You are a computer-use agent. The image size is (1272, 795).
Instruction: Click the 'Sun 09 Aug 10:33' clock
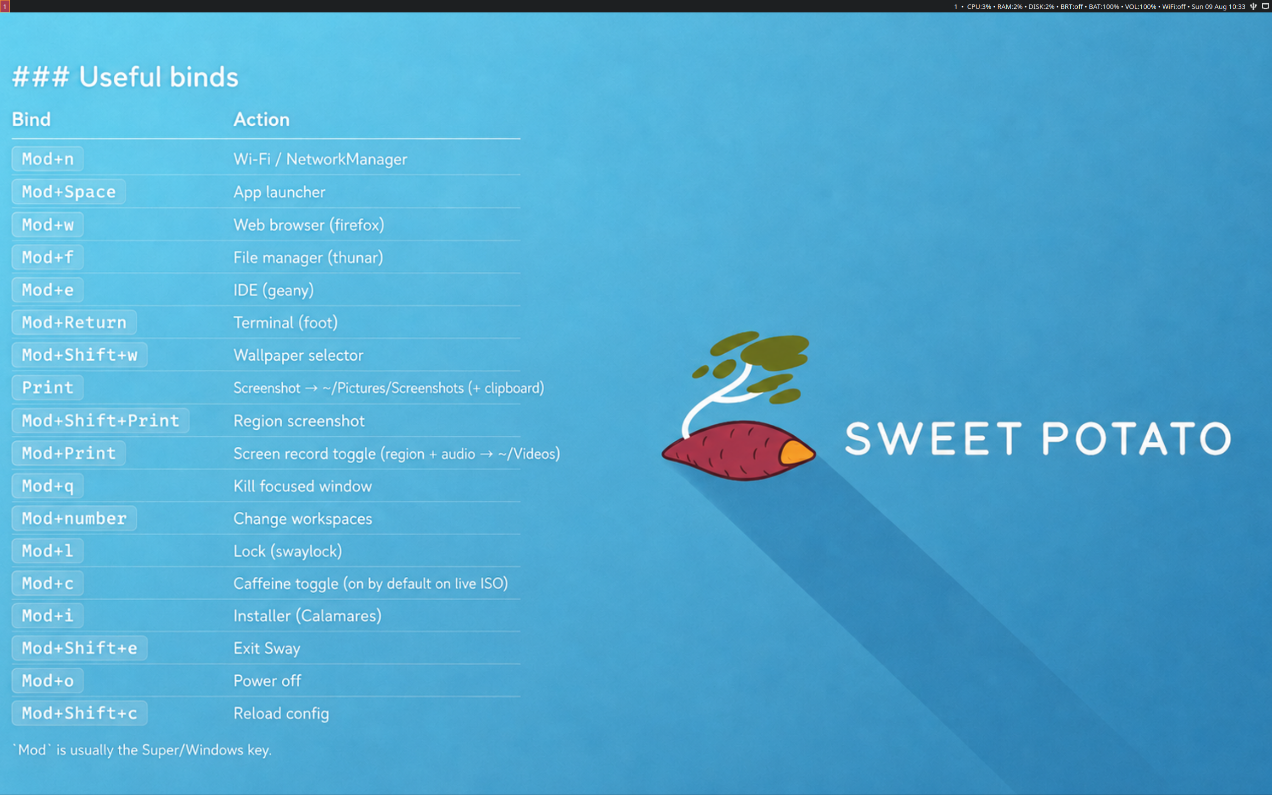point(1218,7)
